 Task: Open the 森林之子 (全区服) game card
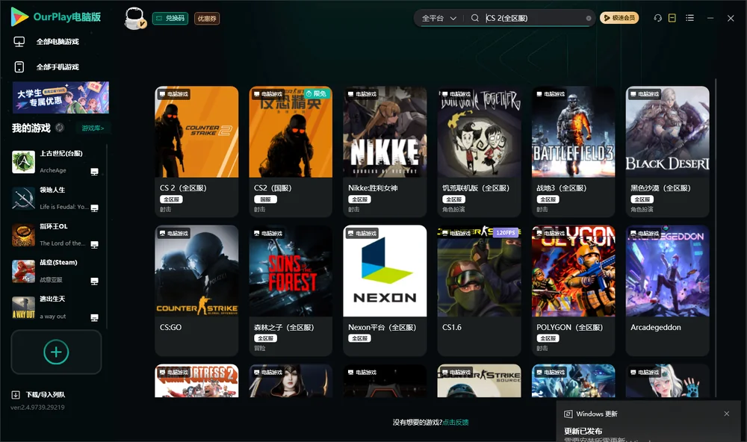pos(291,290)
